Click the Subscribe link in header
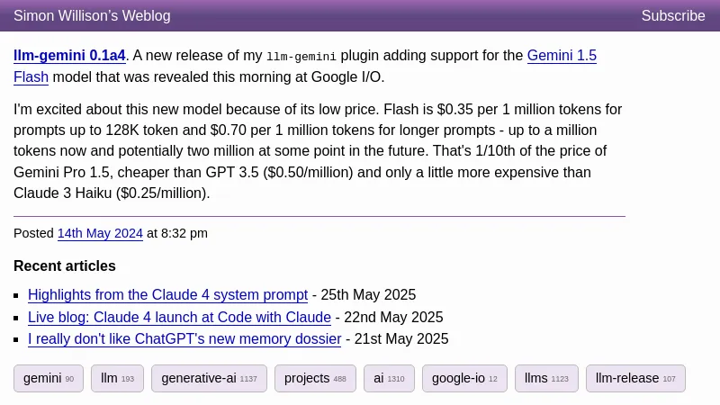 (672, 15)
